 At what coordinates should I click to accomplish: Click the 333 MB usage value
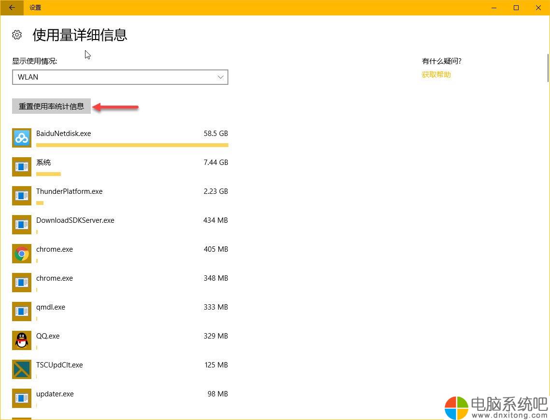[x=216, y=307]
